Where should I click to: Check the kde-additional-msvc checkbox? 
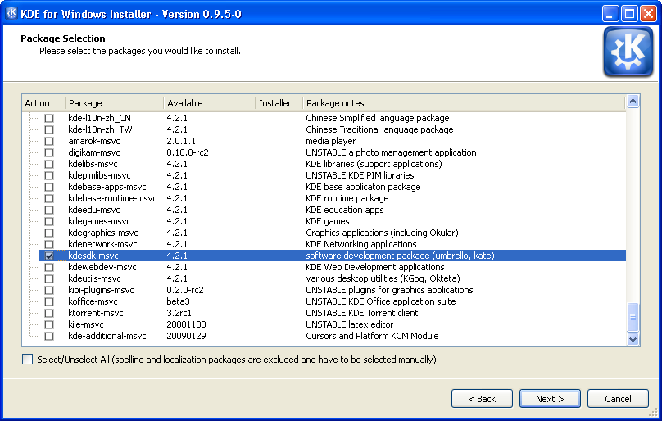click(49, 336)
